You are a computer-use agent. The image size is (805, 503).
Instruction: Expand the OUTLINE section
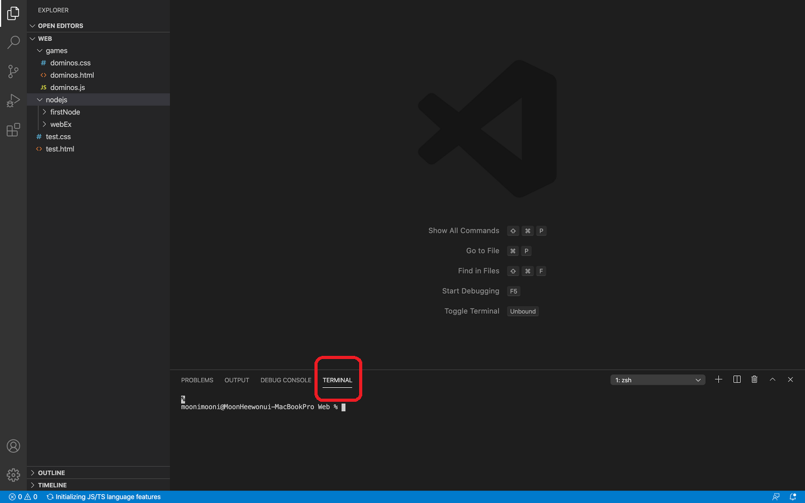pyautogui.click(x=99, y=473)
